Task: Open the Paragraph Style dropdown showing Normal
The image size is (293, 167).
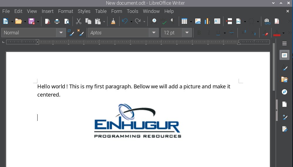Action: (x=61, y=33)
